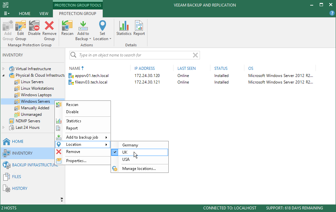This screenshot has height=212, width=336.
Task: Click the Last 24 Hours tree icon
Action: point(11,128)
